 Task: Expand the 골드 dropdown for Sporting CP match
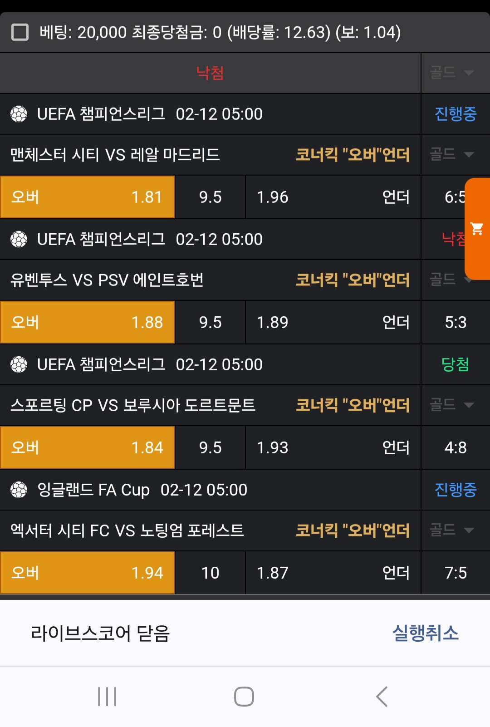[x=452, y=404]
